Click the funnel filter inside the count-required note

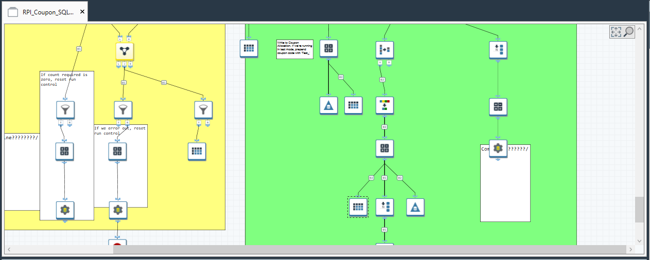65,109
